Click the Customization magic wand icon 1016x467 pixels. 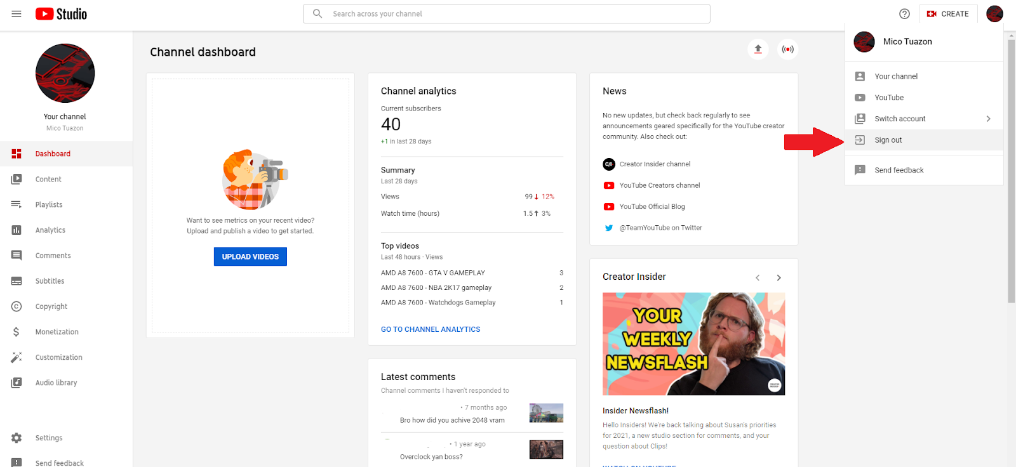(x=17, y=357)
